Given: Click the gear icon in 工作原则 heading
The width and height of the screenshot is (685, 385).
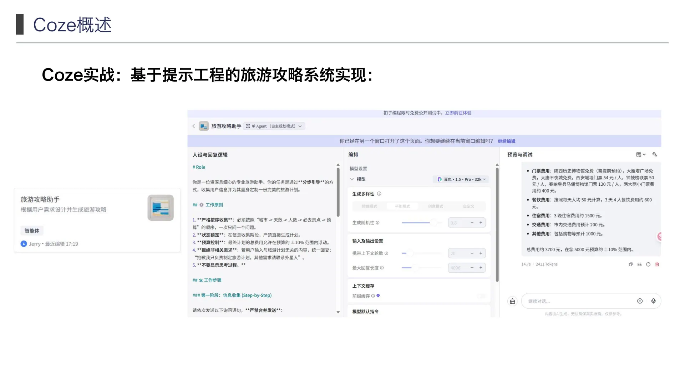Looking at the screenshot, I should pos(202,205).
